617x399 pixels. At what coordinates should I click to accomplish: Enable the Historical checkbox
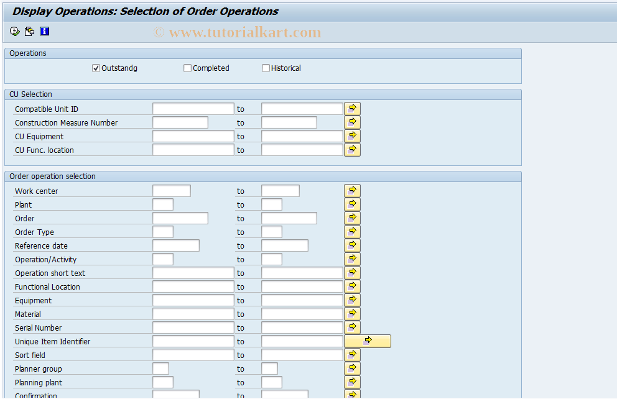(x=266, y=68)
